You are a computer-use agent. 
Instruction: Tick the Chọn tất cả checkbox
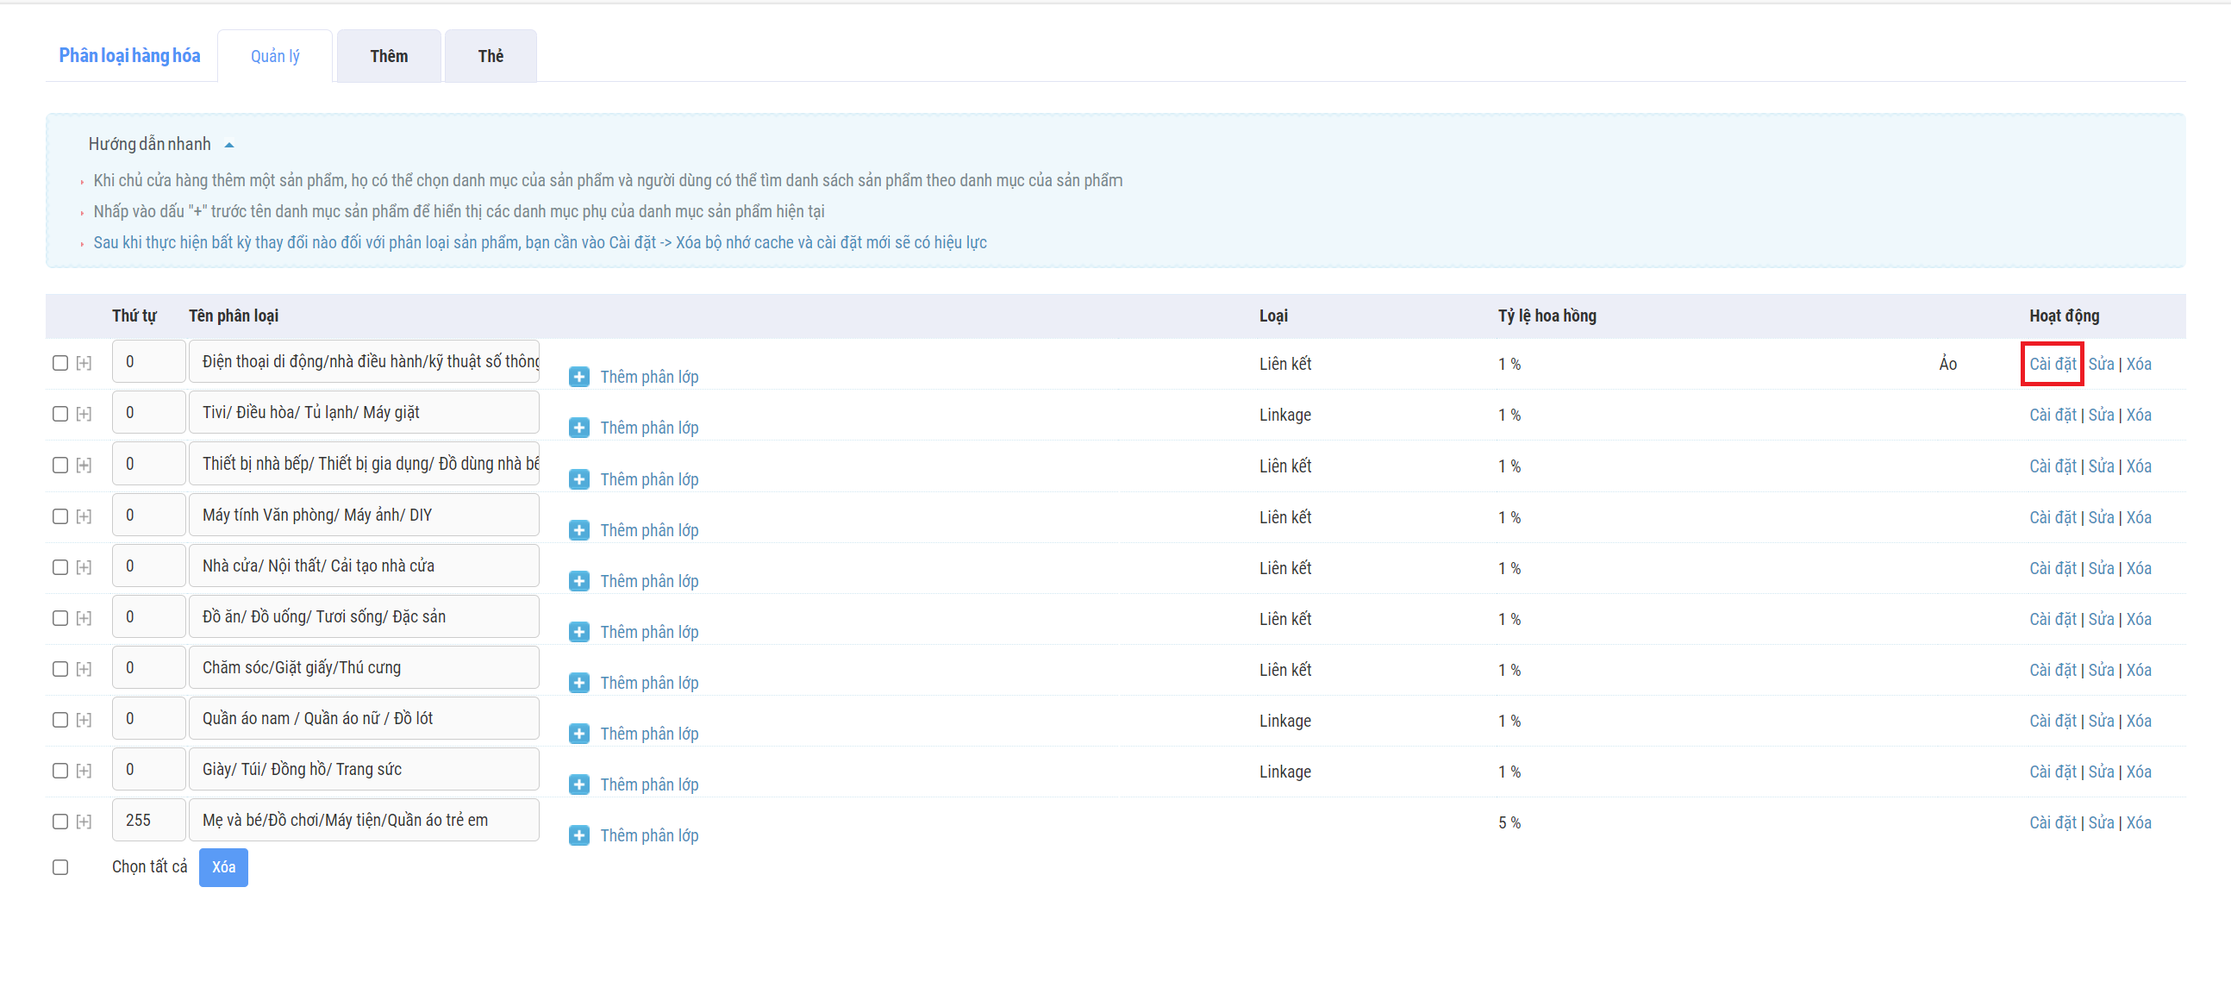point(59,866)
